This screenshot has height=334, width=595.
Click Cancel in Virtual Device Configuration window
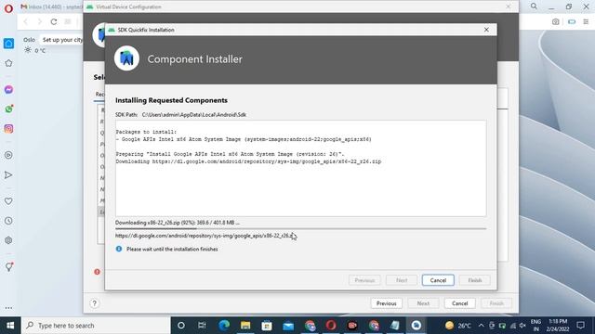pyautogui.click(x=459, y=303)
